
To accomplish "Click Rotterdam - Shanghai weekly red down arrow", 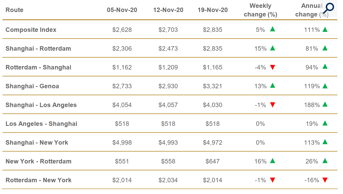I will [x=273, y=67].
